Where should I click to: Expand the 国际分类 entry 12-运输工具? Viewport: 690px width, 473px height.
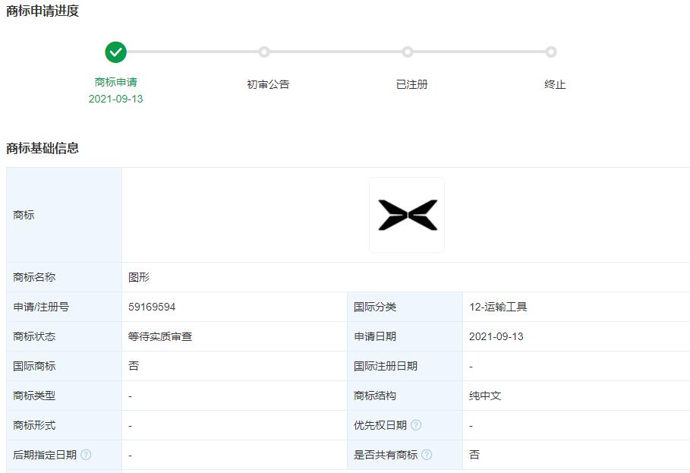[x=497, y=306]
